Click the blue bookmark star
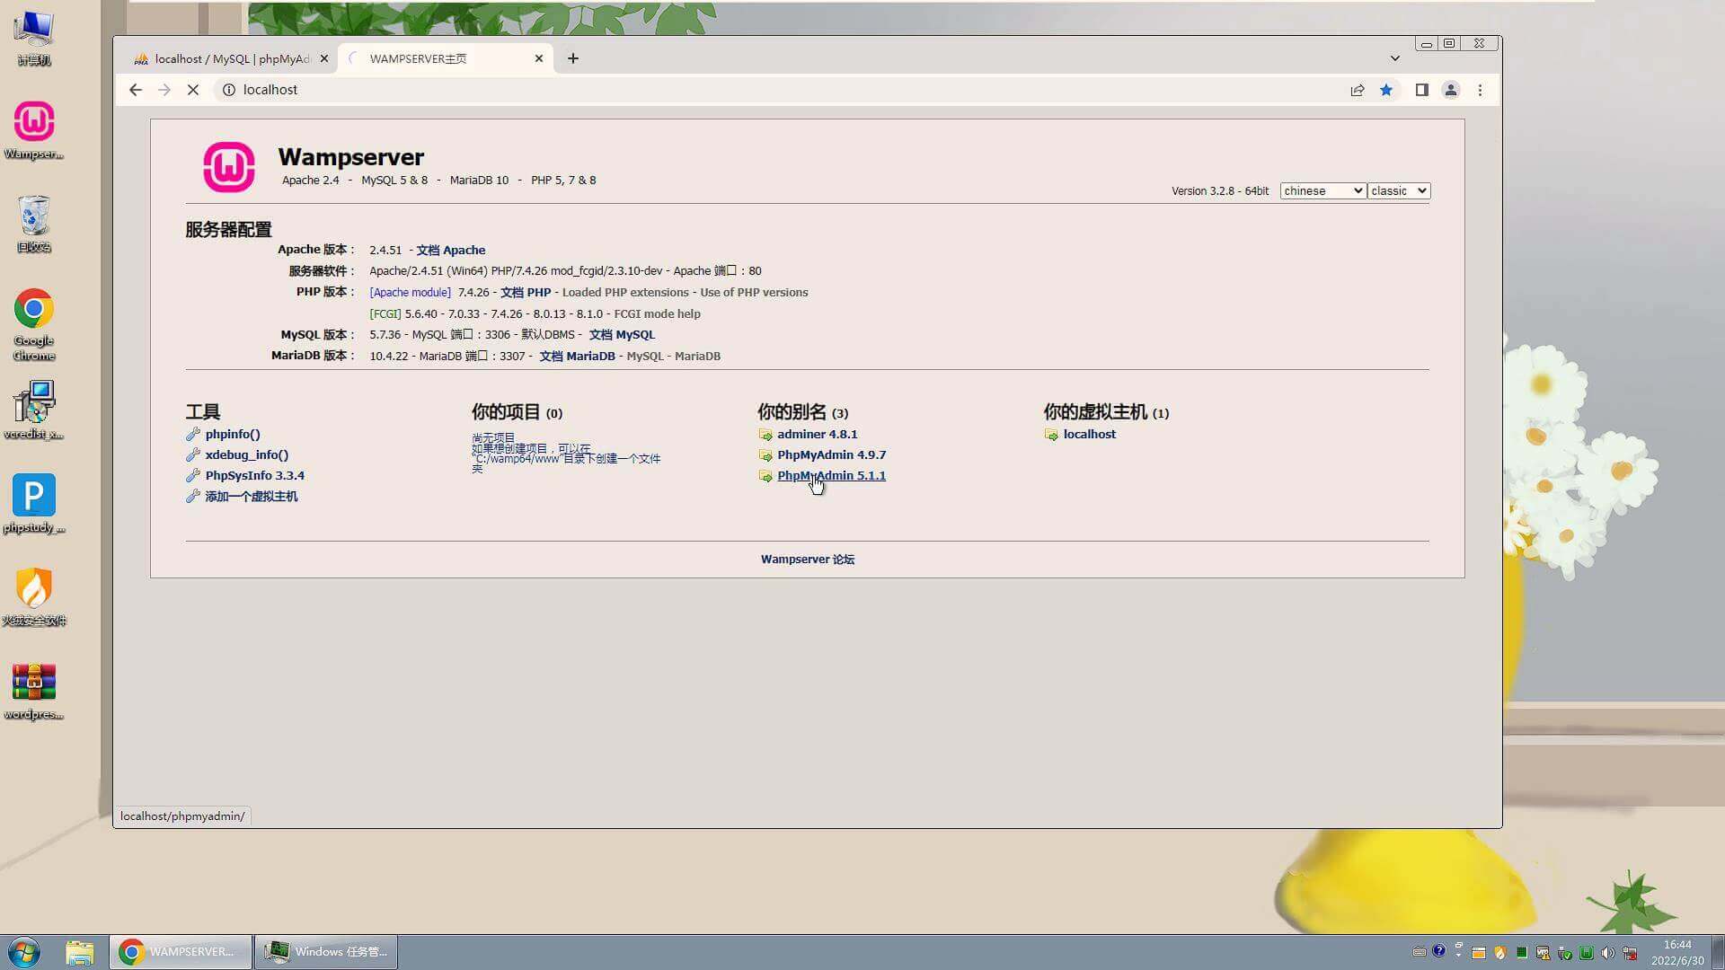The image size is (1725, 970). [1386, 90]
